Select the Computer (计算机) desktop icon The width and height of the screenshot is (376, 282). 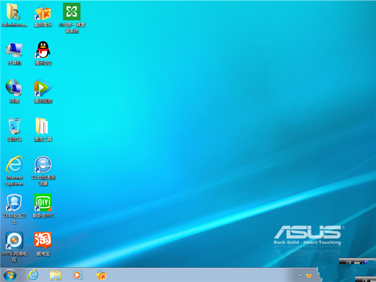(x=14, y=50)
